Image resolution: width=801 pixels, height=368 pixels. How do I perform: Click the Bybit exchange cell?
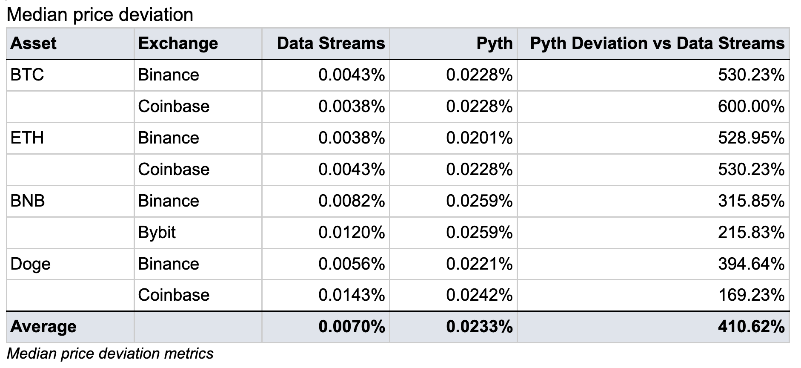click(x=157, y=233)
